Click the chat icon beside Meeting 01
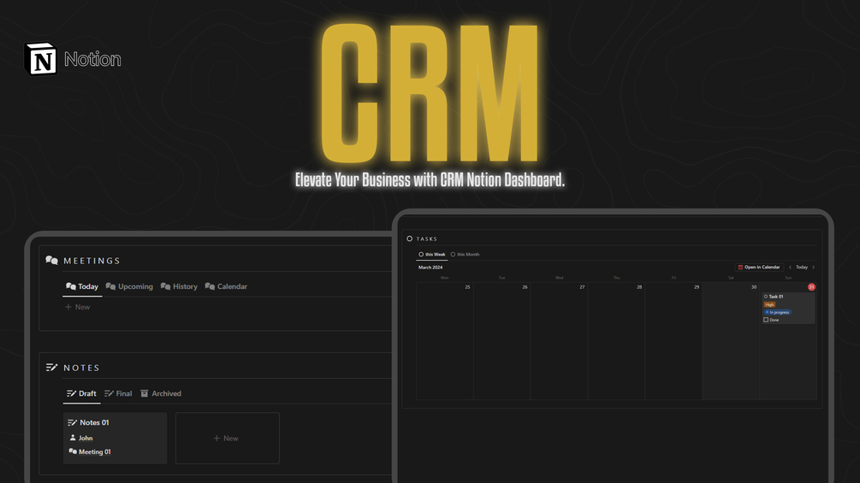 (73, 451)
